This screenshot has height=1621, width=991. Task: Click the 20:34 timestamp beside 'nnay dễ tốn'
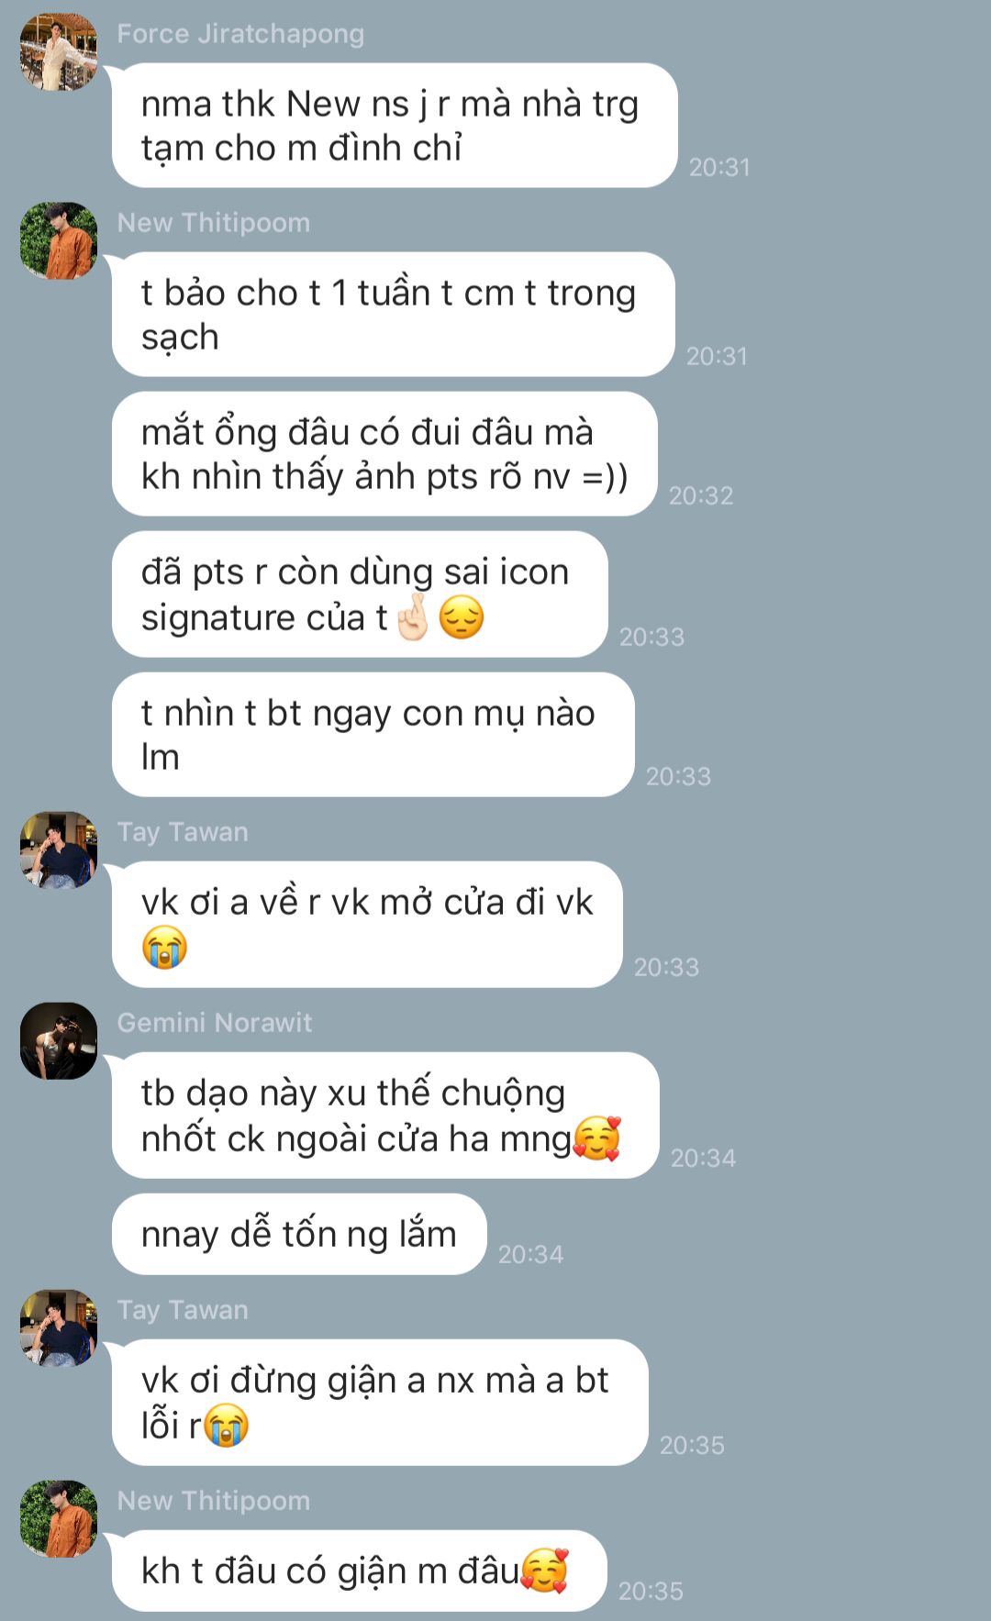(530, 1254)
